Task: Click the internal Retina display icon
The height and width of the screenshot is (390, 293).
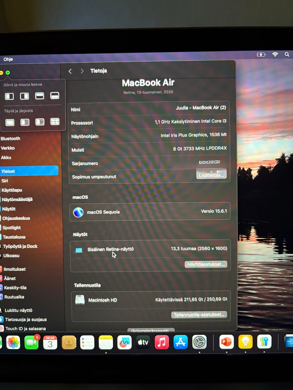Action: coord(79,250)
